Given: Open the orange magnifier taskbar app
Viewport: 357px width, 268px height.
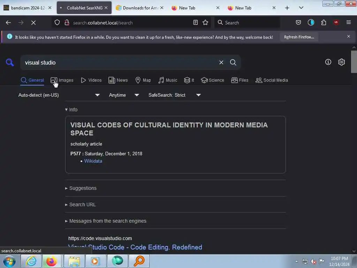Looking at the screenshot, I should click(x=139, y=261).
